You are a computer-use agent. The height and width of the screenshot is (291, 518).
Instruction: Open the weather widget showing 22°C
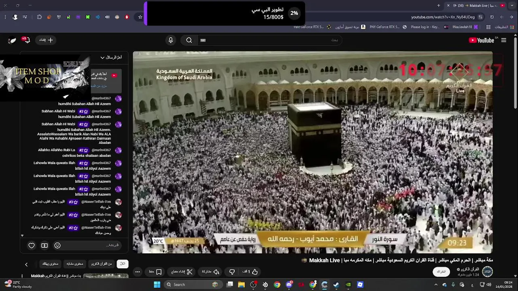[x=18, y=285]
